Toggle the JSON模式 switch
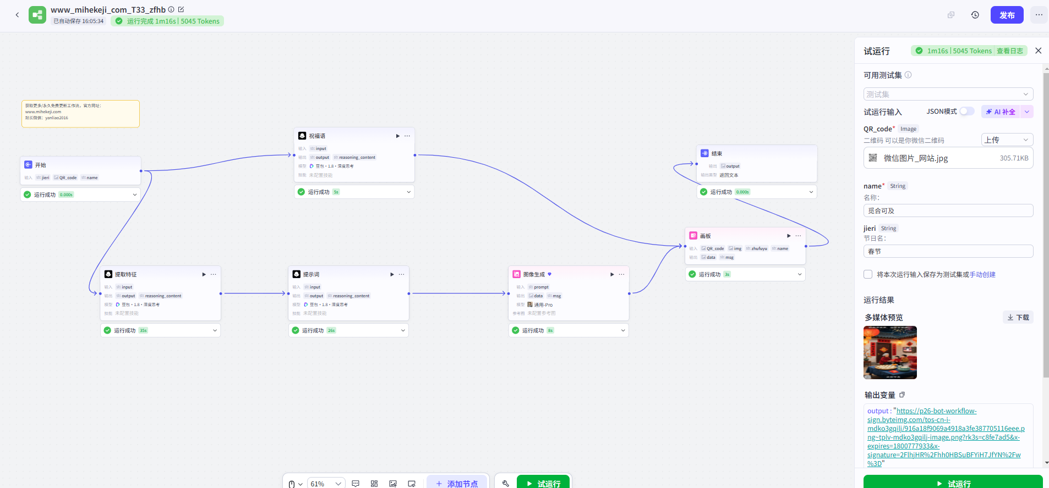The width and height of the screenshot is (1049, 488). pyautogui.click(x=966, y=112)
